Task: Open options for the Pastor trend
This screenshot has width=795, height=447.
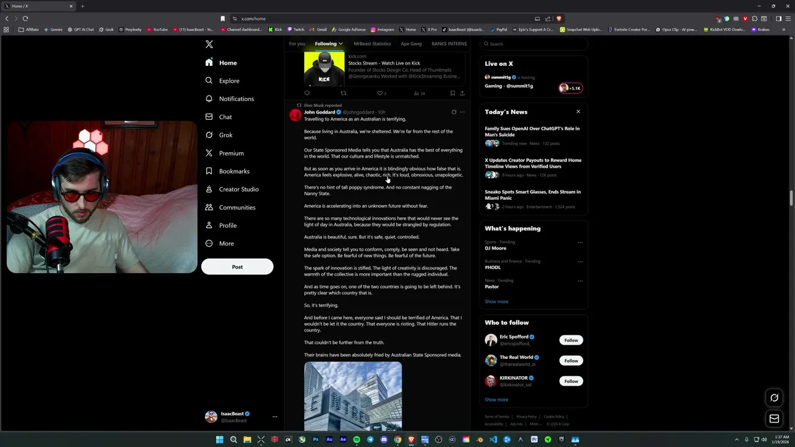Action: coord(580,281)
